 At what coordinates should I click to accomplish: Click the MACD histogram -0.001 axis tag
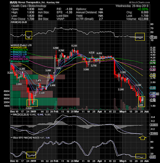point(153,125)
